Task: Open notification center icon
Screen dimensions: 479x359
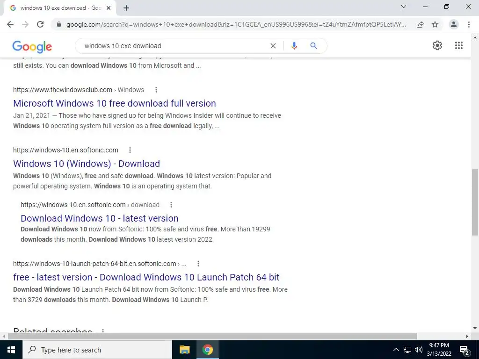Action: point(464,350)
